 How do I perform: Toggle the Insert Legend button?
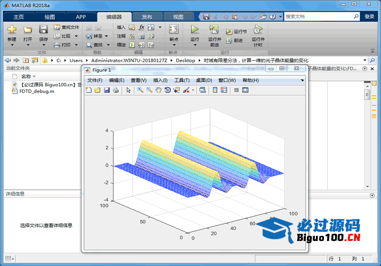[x=224, y=90]
